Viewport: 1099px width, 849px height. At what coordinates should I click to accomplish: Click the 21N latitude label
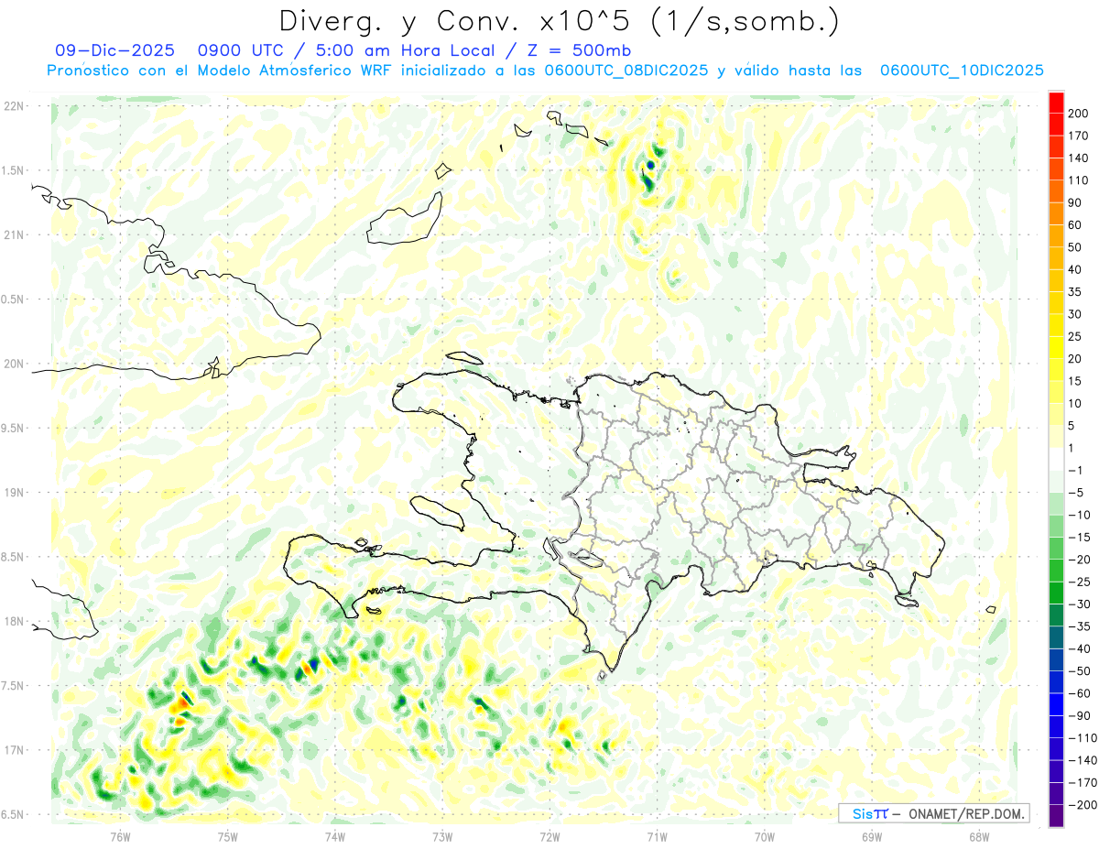coord(14,234)
